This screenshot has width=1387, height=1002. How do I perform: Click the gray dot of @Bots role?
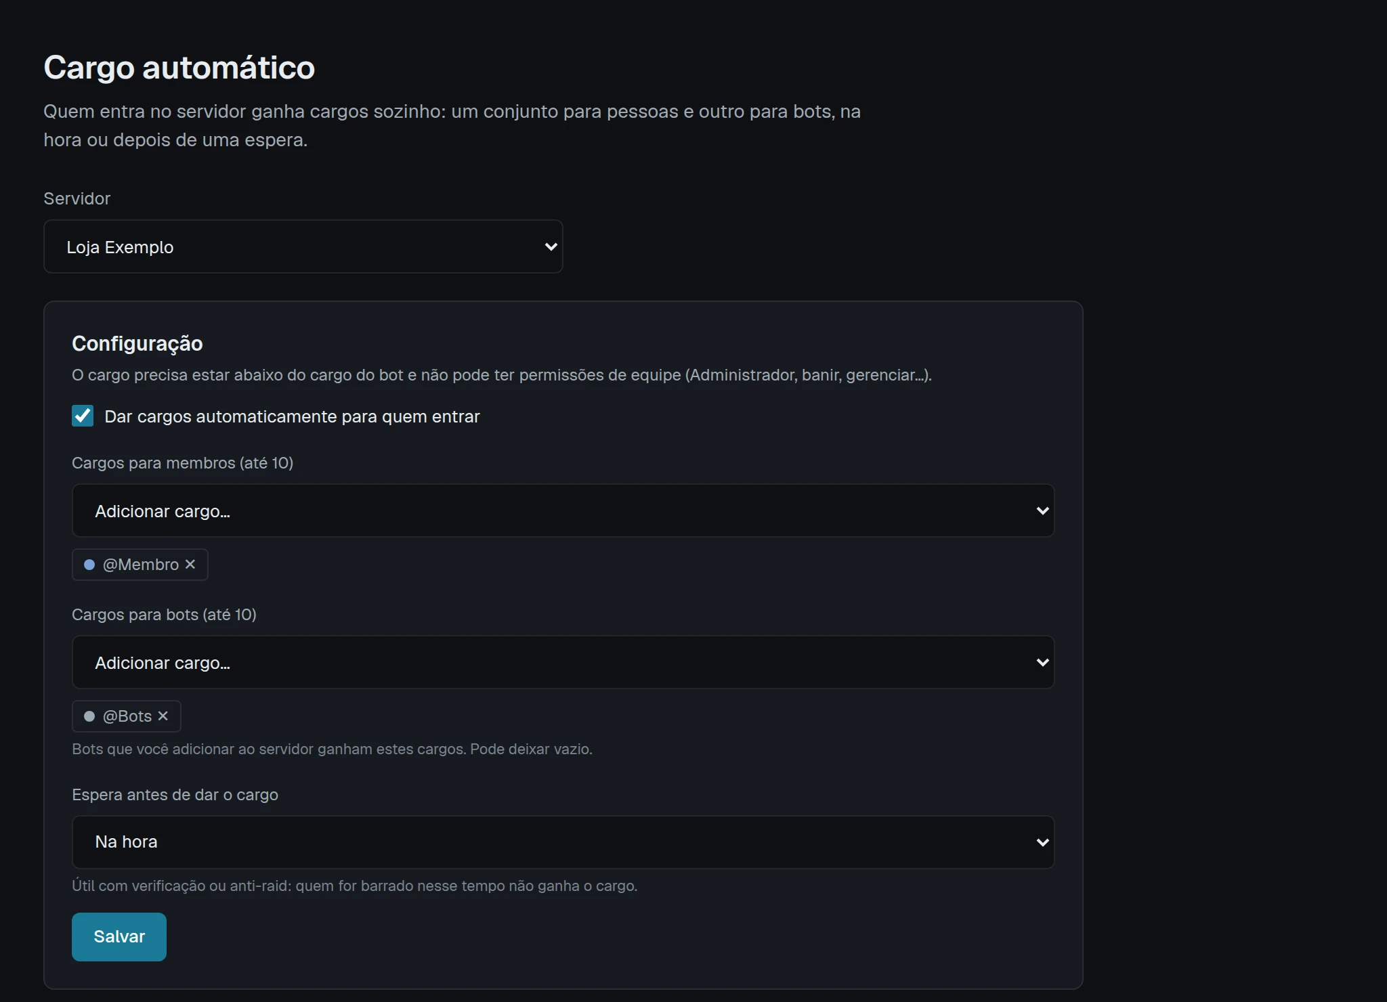coord(89,716)
